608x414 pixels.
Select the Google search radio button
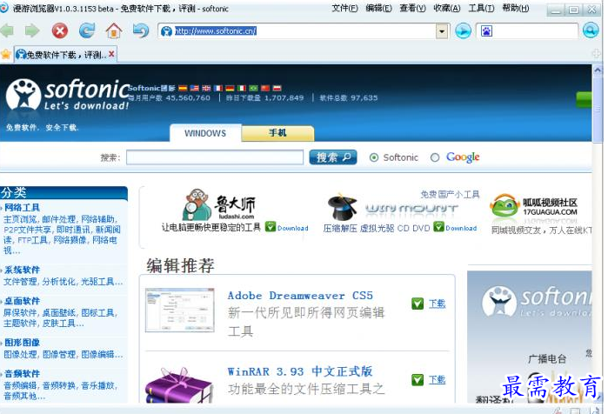pos(435,157)
